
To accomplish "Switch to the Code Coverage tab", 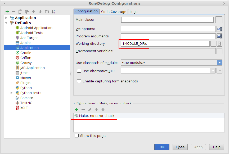I will 114,12.
